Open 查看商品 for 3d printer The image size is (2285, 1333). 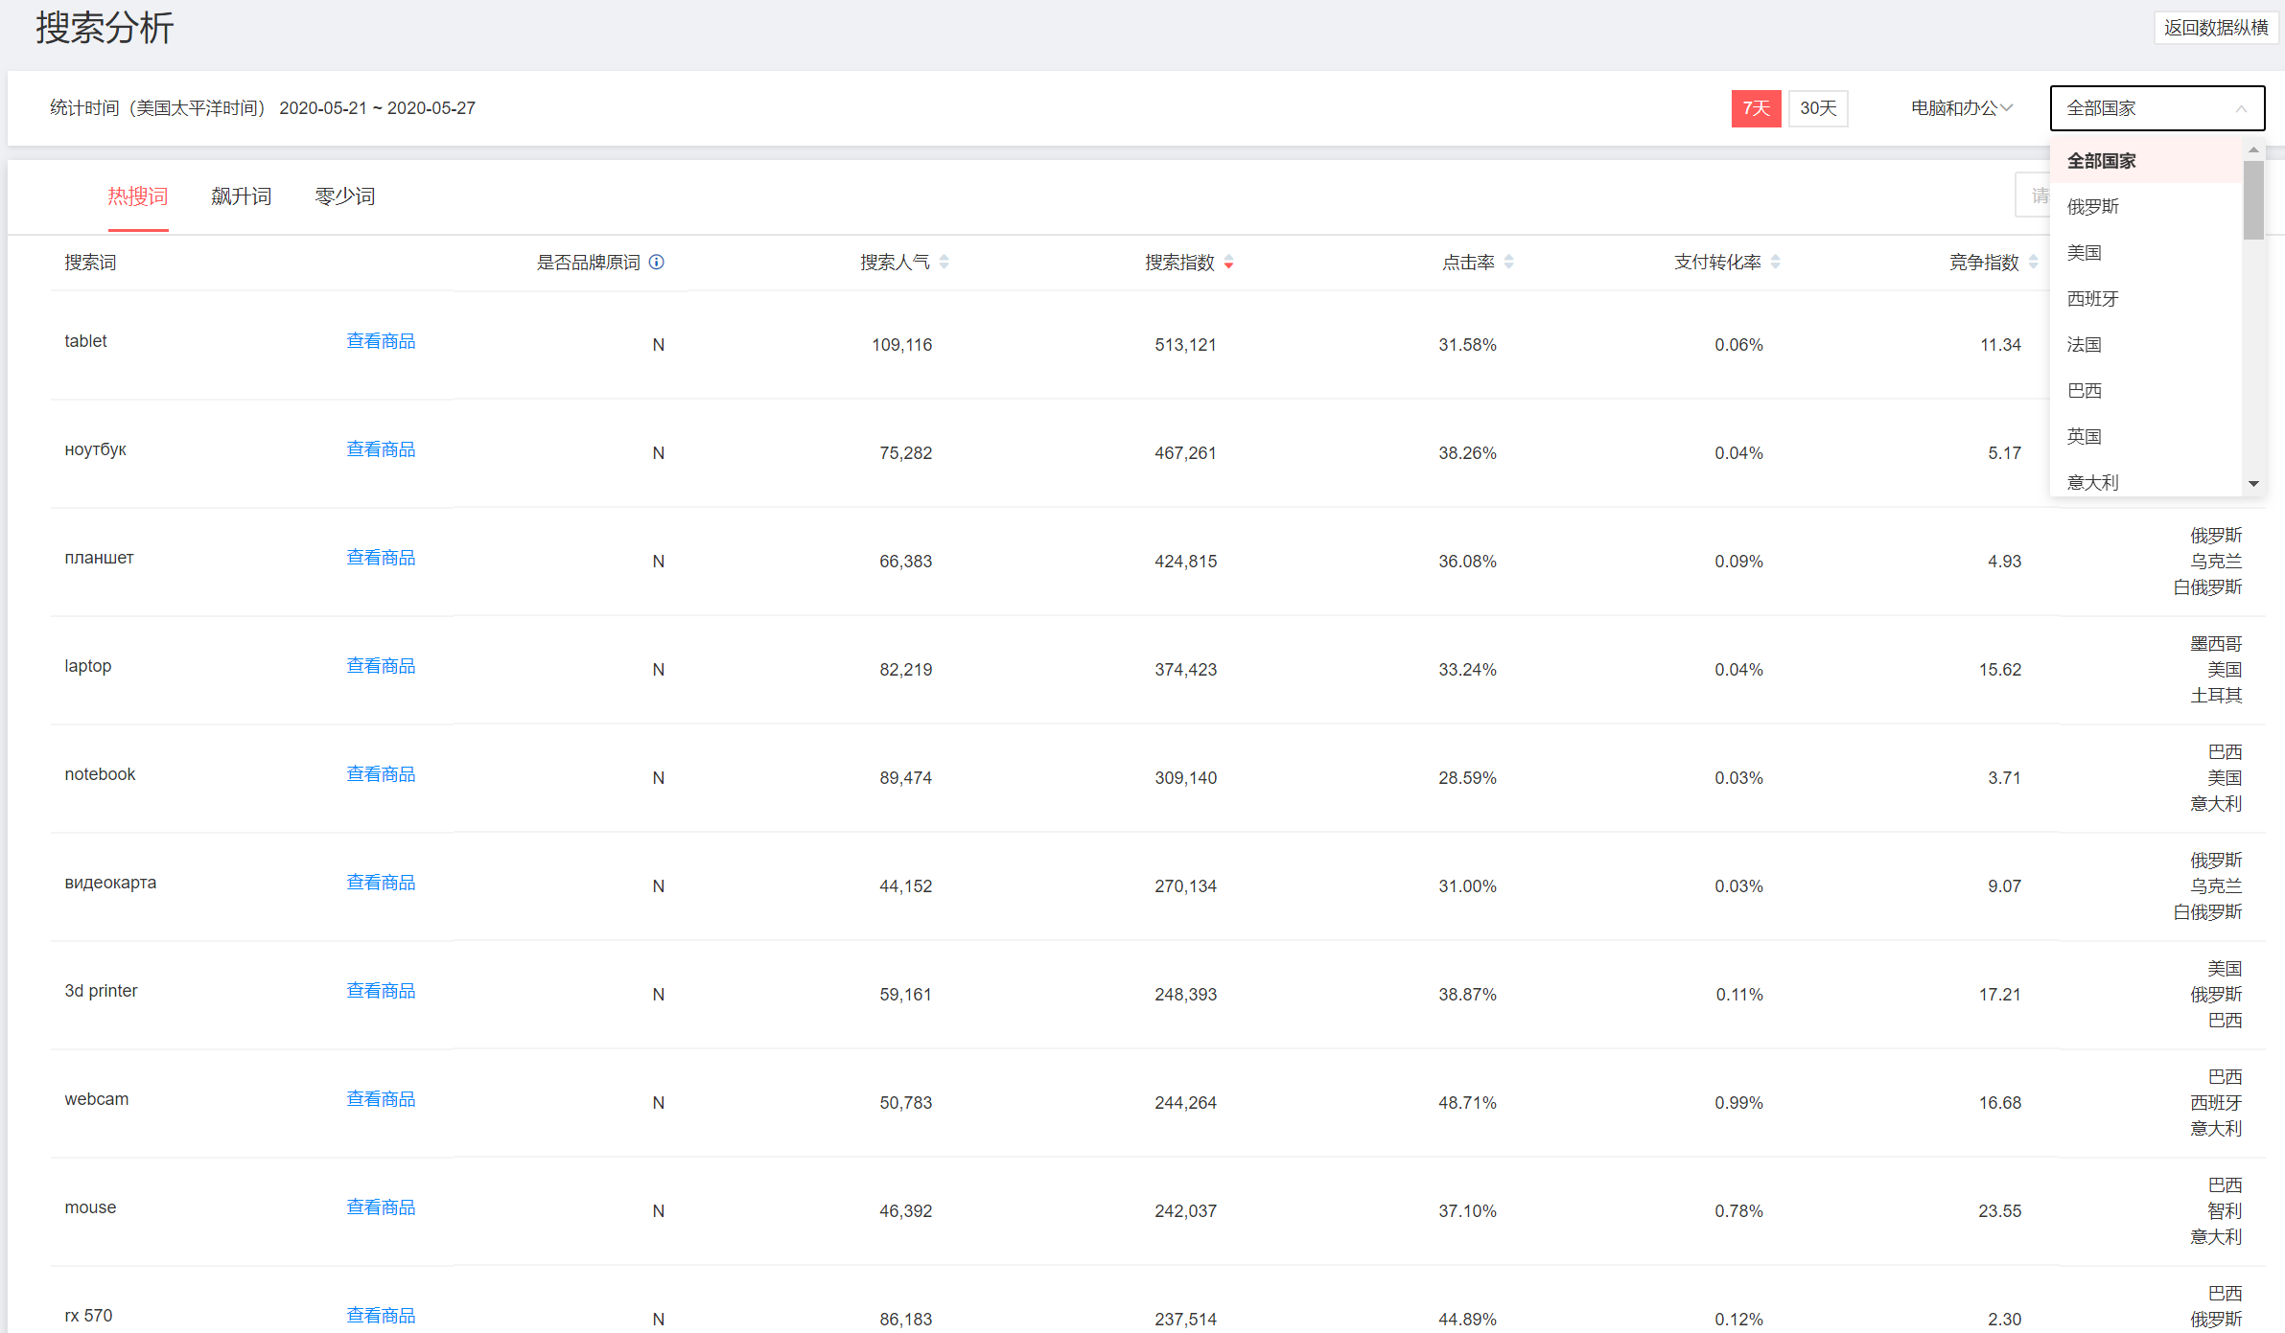coord(381,991)
